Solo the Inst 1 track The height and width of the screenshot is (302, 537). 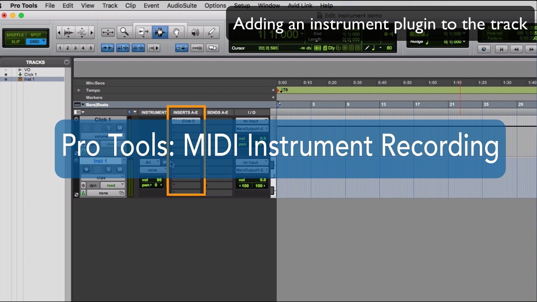coord(109,169)
